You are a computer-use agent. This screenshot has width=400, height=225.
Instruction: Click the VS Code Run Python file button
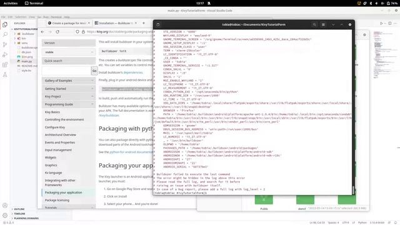point(382,23)
